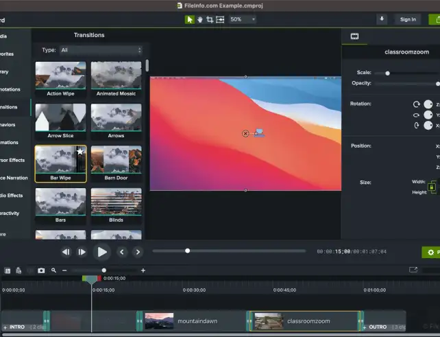The image size is (440, 337).
Task: Open the canvas zoom 50% dropdown
Action: 243,19
